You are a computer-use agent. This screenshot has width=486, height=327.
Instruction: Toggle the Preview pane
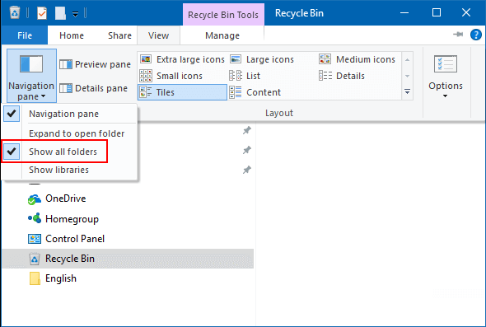[x=95, y=64]
